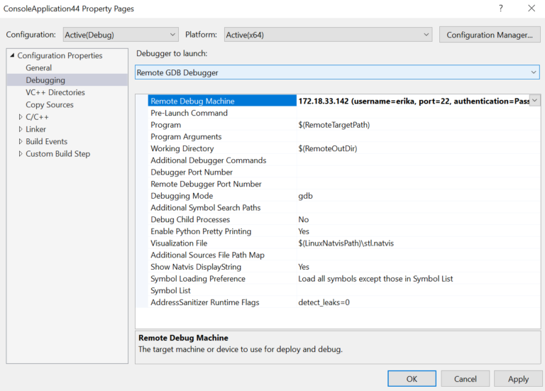Collapse the Configuration Properties node
This screenshot has width=545, height=391.
(x=12, y=55)
